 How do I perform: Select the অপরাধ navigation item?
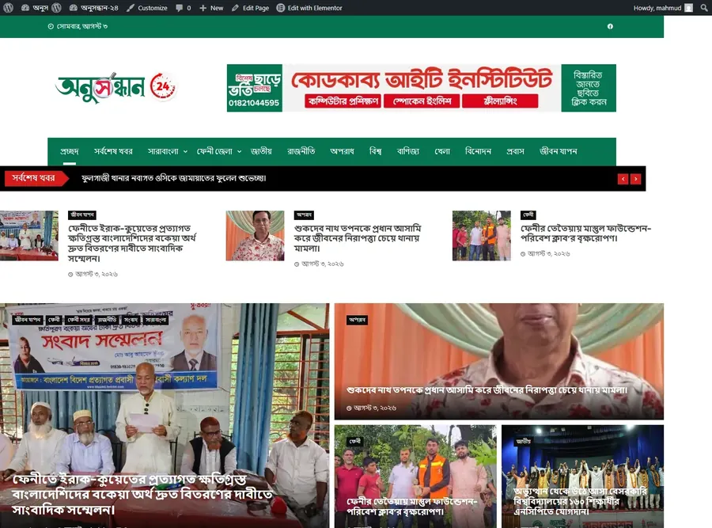(342, 151)
